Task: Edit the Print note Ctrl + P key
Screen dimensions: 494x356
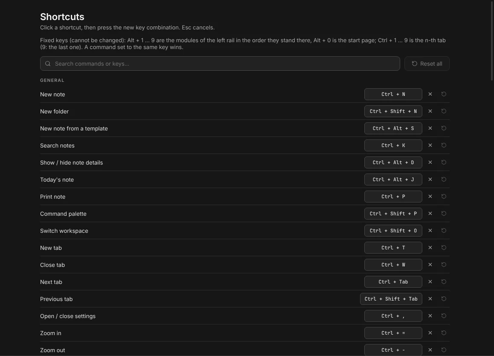Action: [393, 197]
